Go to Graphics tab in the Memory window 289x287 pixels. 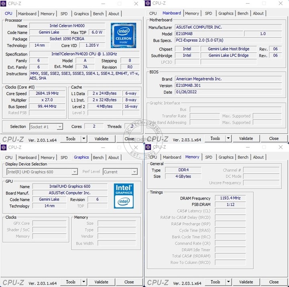point(226,157)
